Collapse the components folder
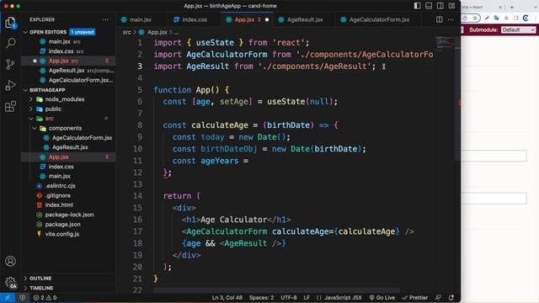Image resolution: width=539 pixels, height=303 pixels. pyautogui.click(x=65, y=128)
